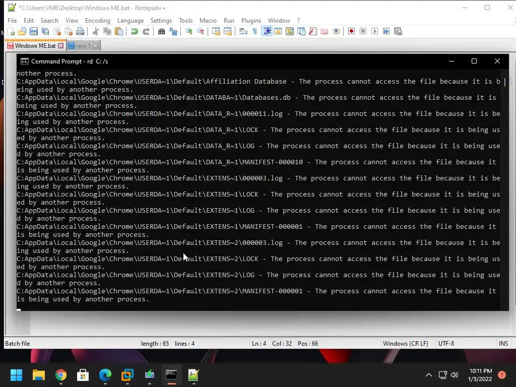Screen dimensions: 516x387
Task: Open Google Chrome from taskbar
Action: [x=61, y=375]
